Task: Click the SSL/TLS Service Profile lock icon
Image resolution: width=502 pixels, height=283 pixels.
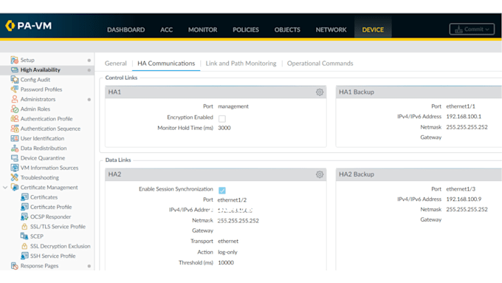Action: (x=24, y=227)
